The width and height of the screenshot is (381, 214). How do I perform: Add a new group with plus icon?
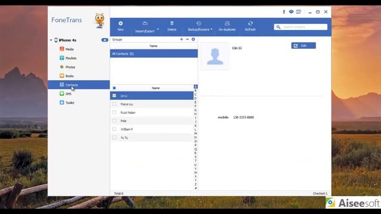(181, 39)
